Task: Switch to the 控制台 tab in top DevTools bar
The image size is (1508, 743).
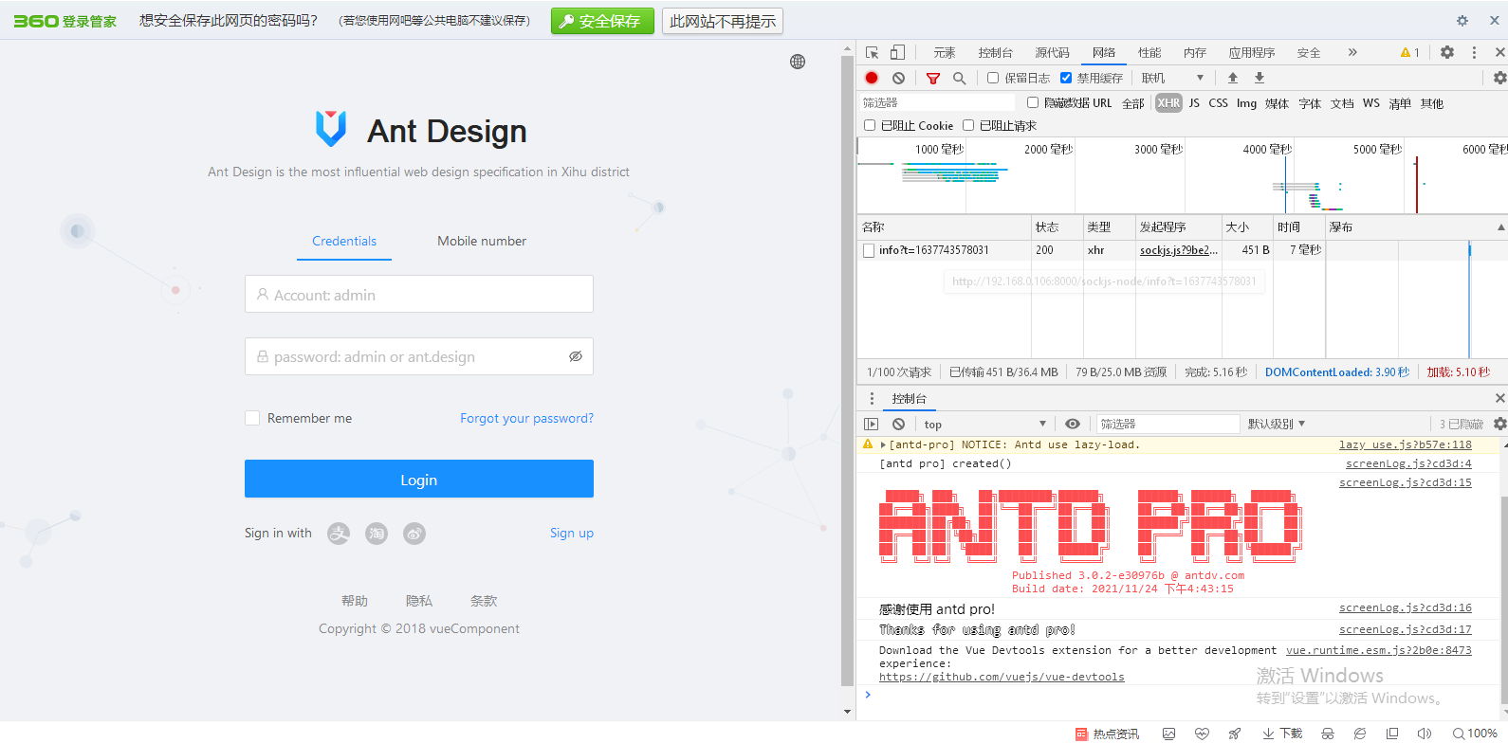Action: tap(995, 53)
